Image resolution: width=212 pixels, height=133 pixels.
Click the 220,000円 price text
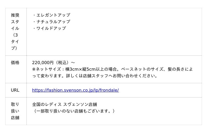pos(43,63)
